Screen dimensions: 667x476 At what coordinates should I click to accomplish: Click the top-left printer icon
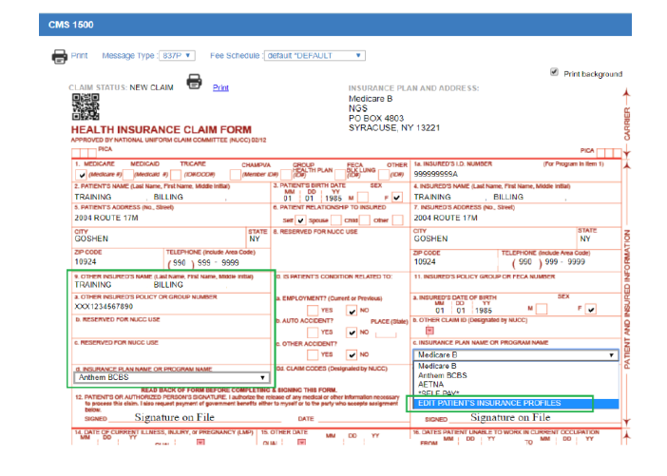[59, 56]
